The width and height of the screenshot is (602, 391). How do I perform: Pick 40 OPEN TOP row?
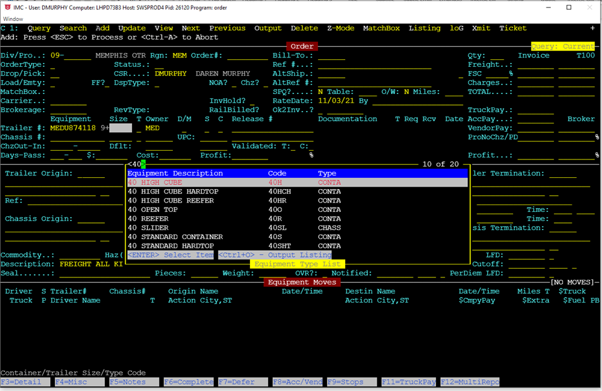[297, 210]
